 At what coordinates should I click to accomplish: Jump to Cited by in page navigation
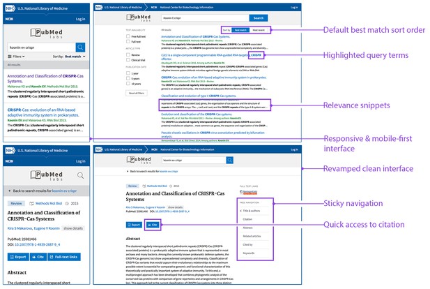pos(247,245)
